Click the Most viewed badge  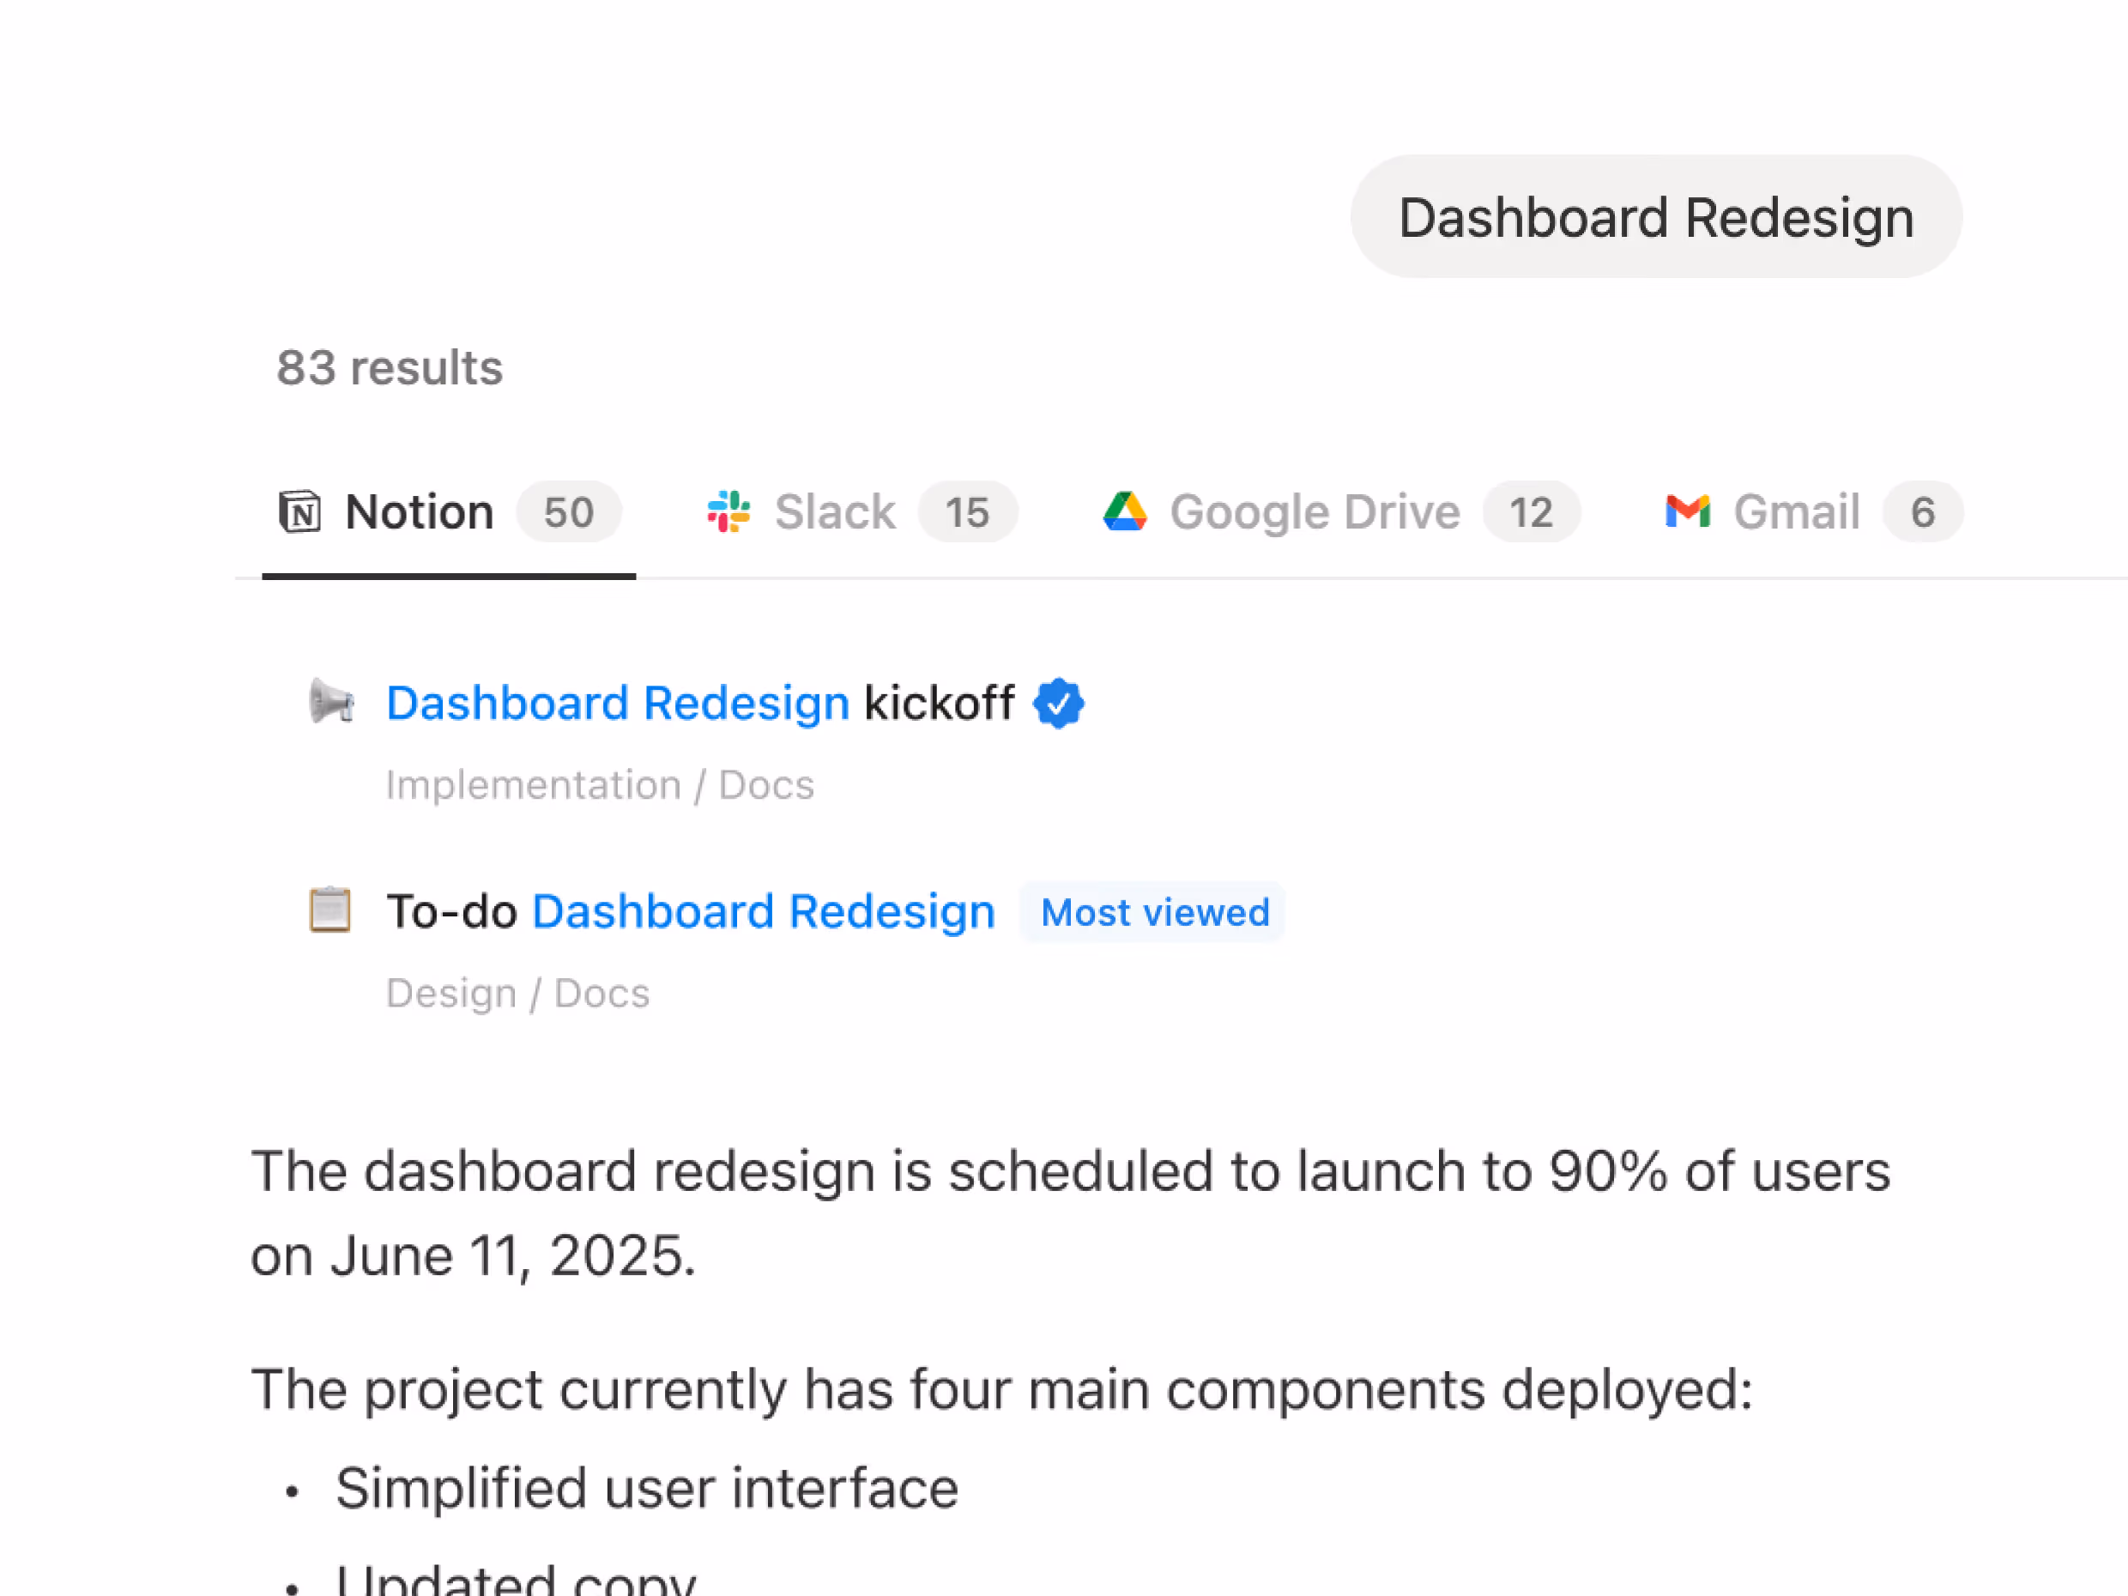coord(1154,912)
